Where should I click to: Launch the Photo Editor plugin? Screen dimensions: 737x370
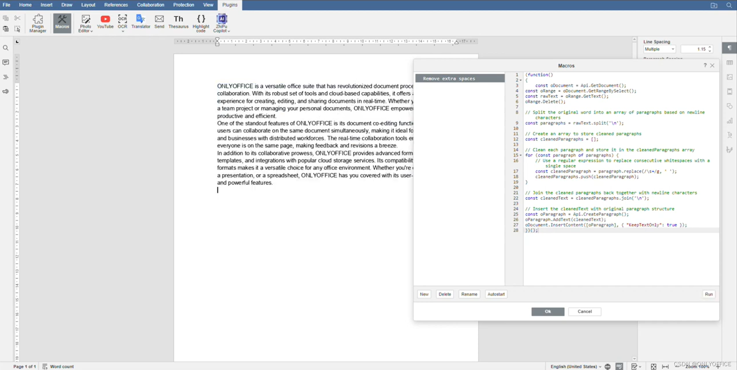(85, 23)
